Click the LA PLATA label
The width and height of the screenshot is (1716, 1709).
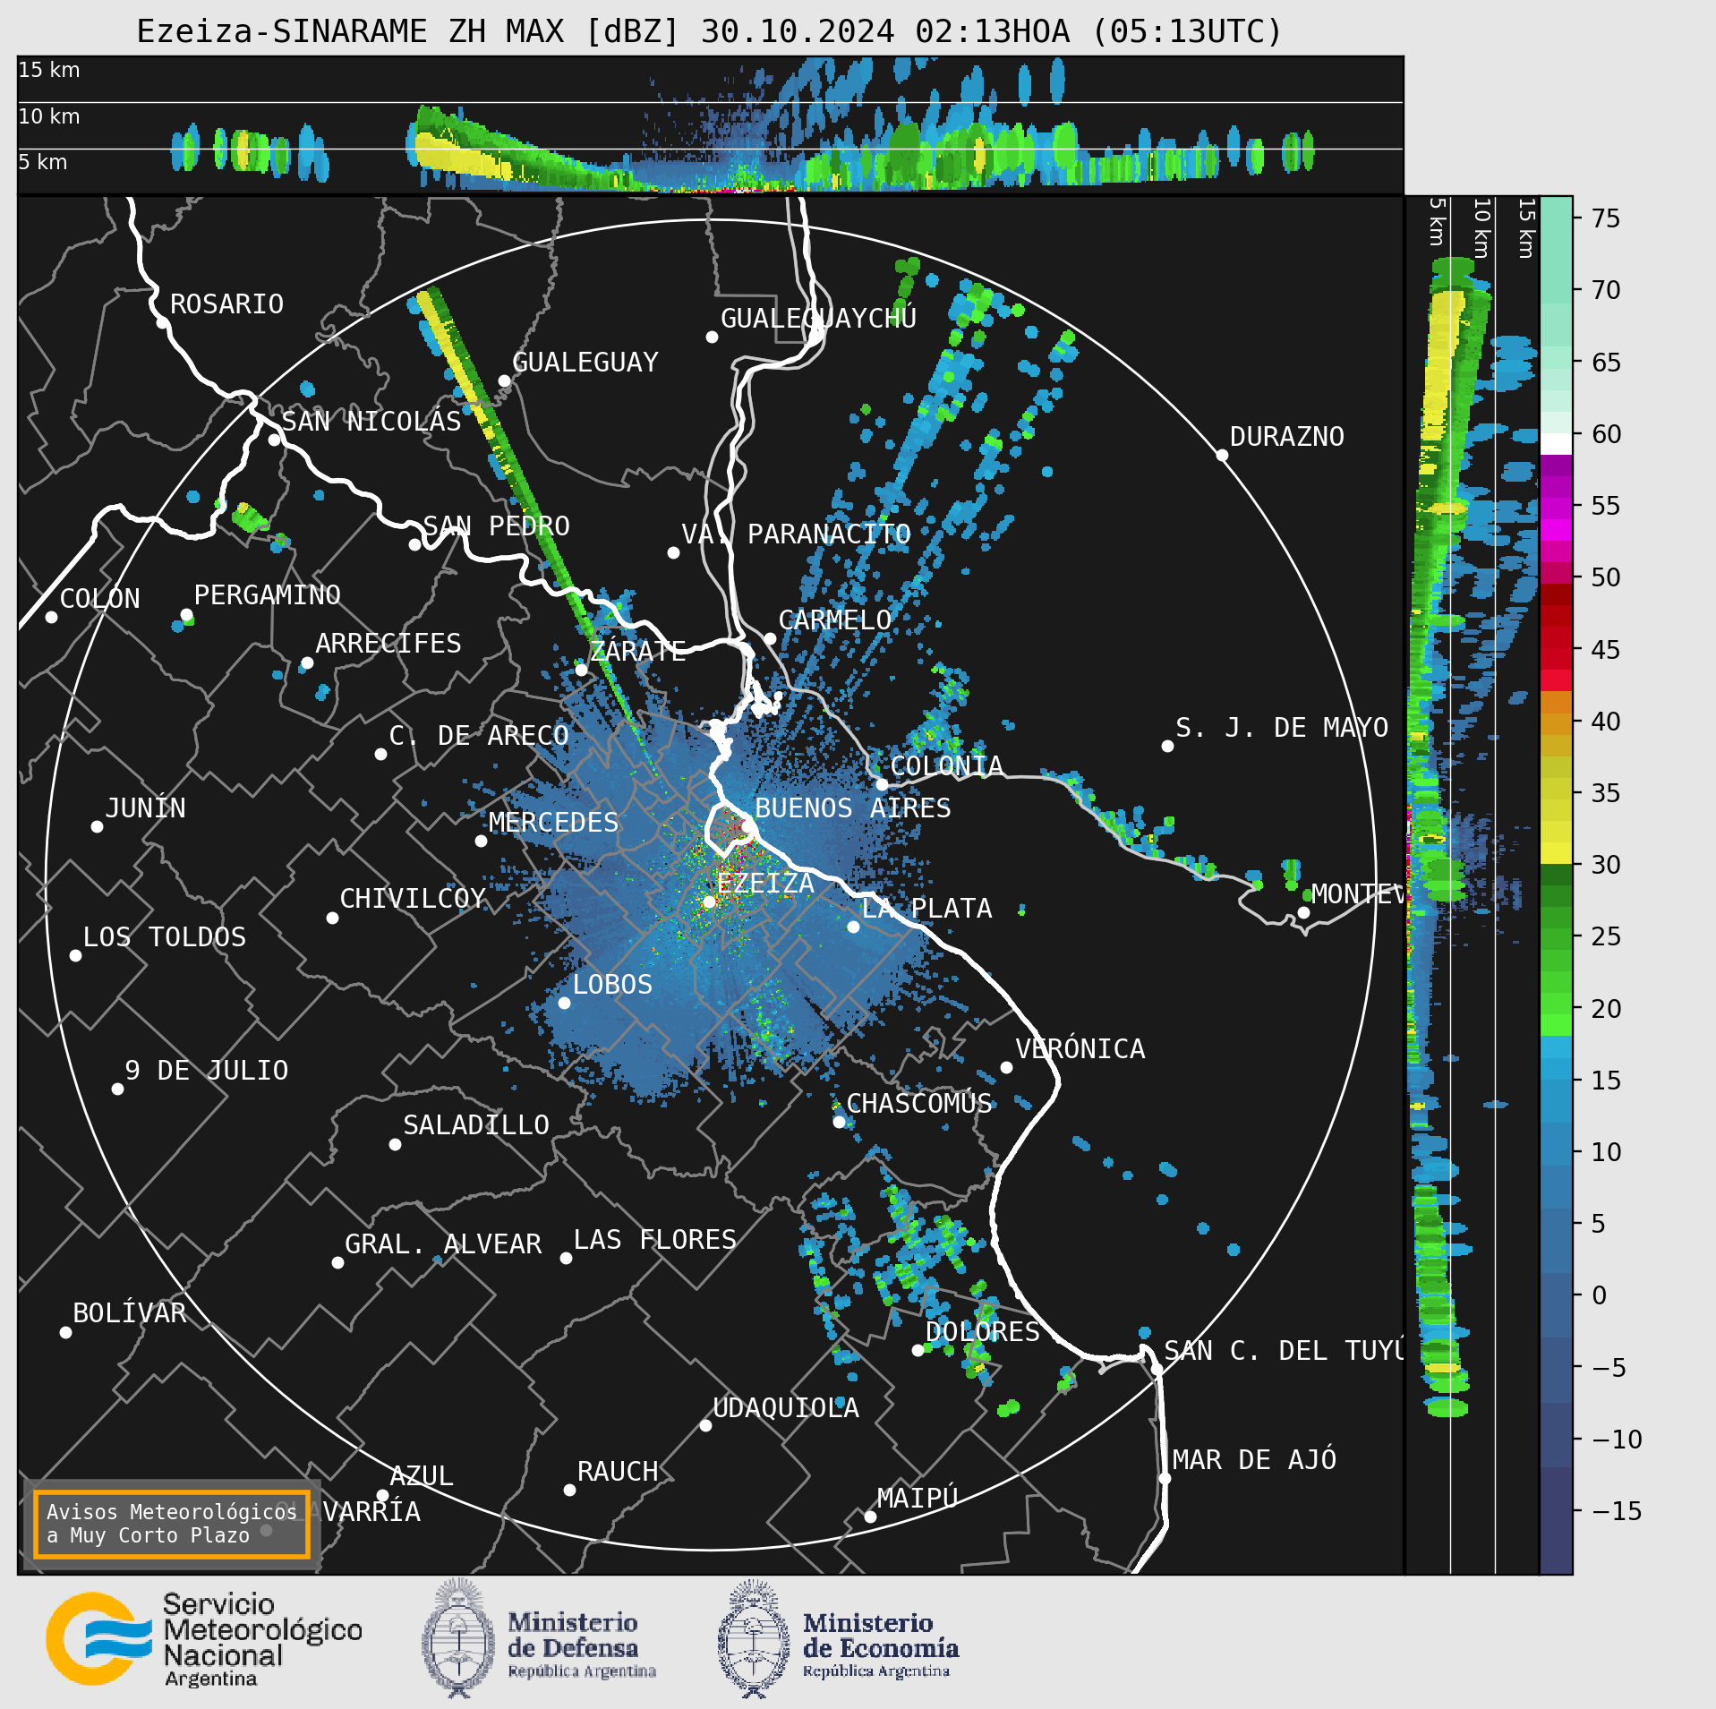tap(926, 909)
